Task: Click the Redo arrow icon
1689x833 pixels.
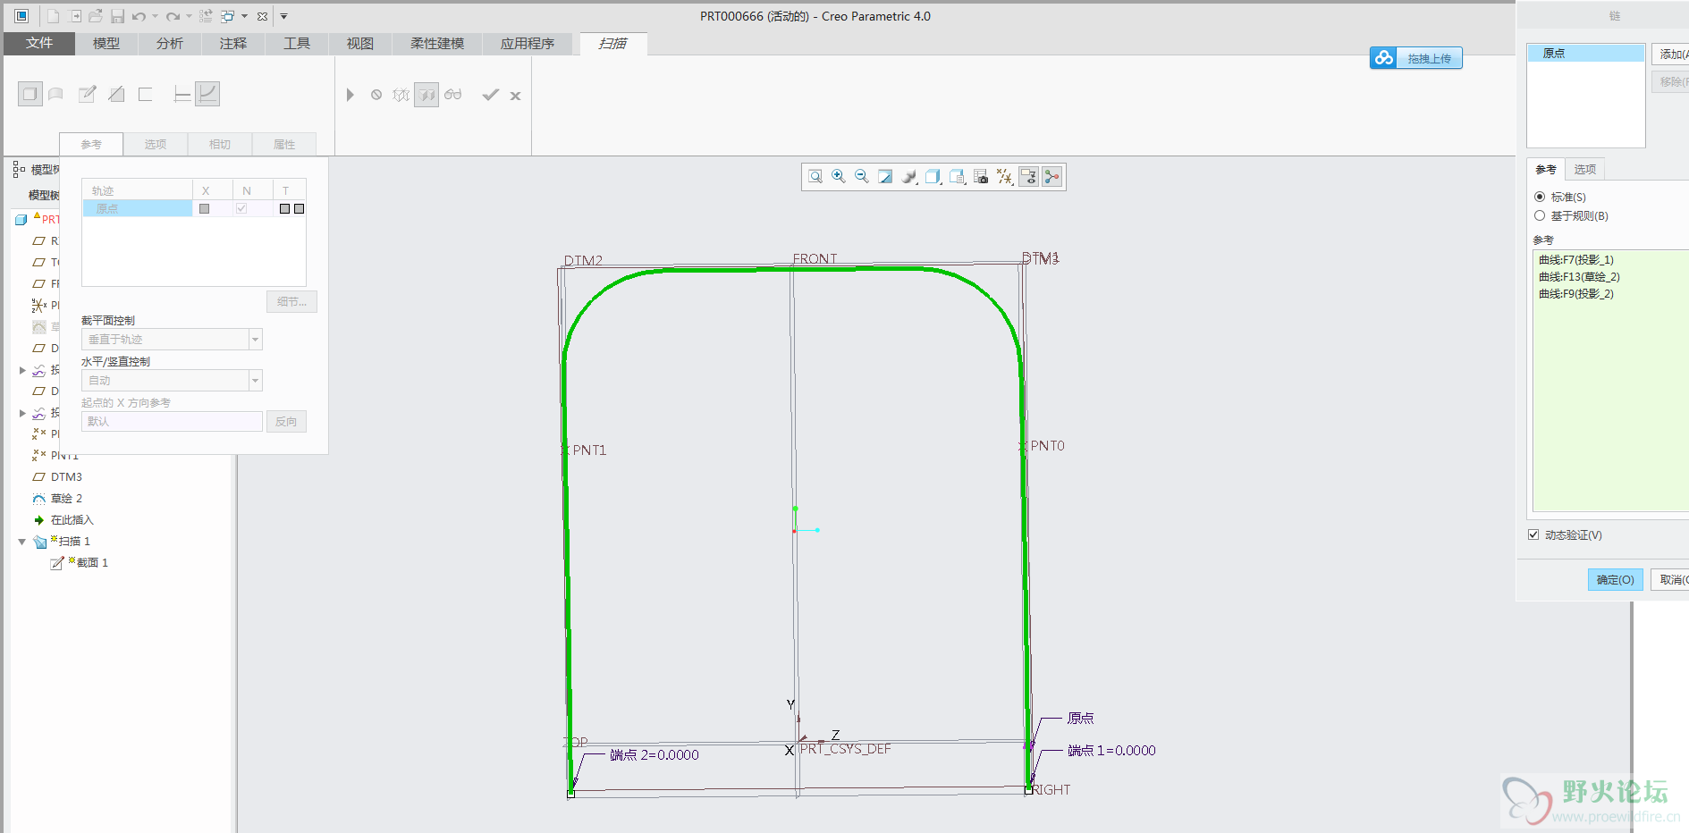Action: point(173,16)
